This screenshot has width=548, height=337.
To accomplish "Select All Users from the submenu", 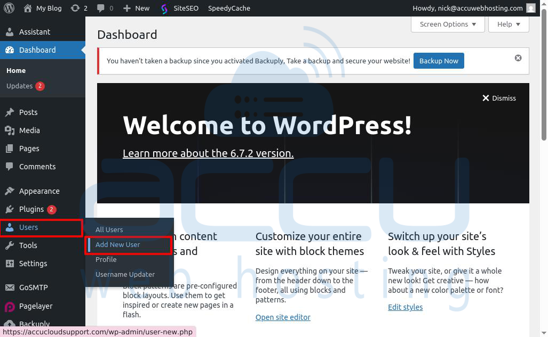I will pyautogui.click(x=109, y=229).
